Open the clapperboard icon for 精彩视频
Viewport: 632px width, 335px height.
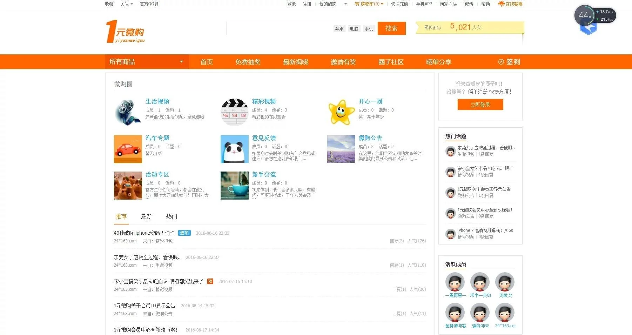pos(234,112)
